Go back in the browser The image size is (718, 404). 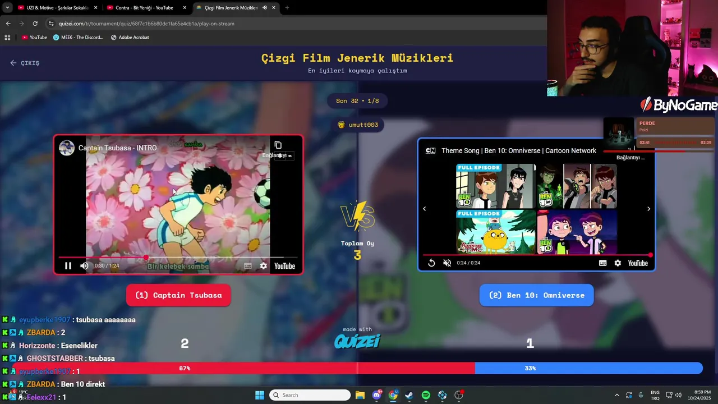point(8,24)
